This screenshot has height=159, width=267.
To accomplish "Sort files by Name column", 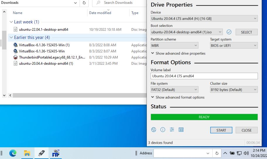I will click(x=18, y=13).
